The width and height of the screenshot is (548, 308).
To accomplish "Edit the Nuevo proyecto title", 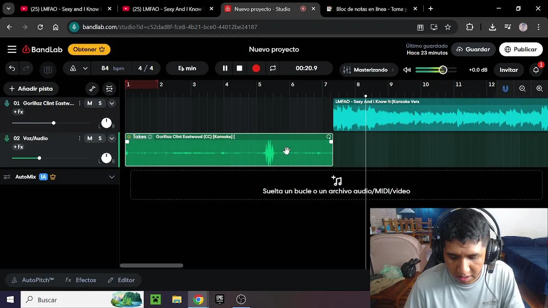I will tap(274, 50).
